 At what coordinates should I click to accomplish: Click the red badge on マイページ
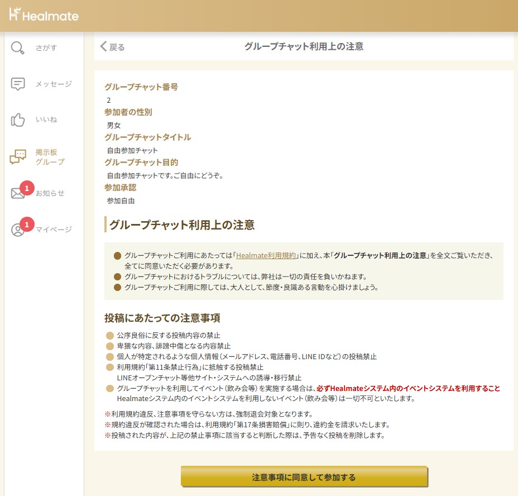pyautogui.click(x=26, y=224)
